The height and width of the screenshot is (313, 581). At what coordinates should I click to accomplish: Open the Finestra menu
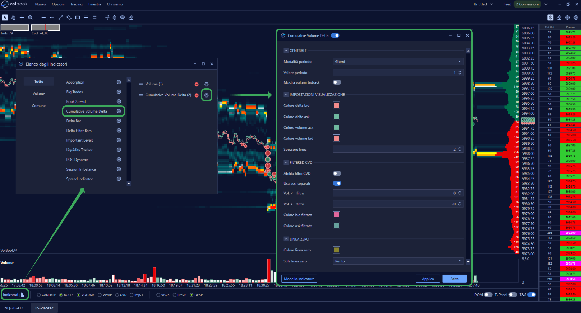94,4
